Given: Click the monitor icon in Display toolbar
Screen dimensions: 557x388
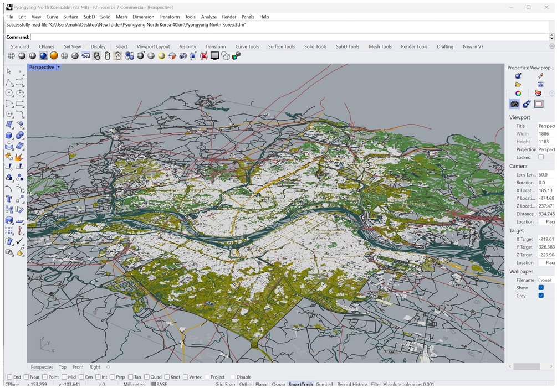Looking at the screenshot, I should pyautogui.click(x=214, y=56).
